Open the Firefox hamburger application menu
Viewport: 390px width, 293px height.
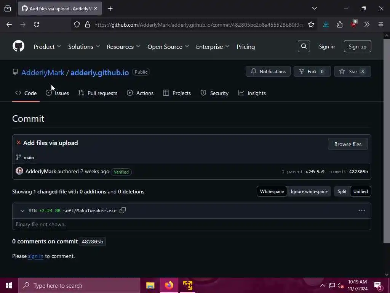[381, 24]
